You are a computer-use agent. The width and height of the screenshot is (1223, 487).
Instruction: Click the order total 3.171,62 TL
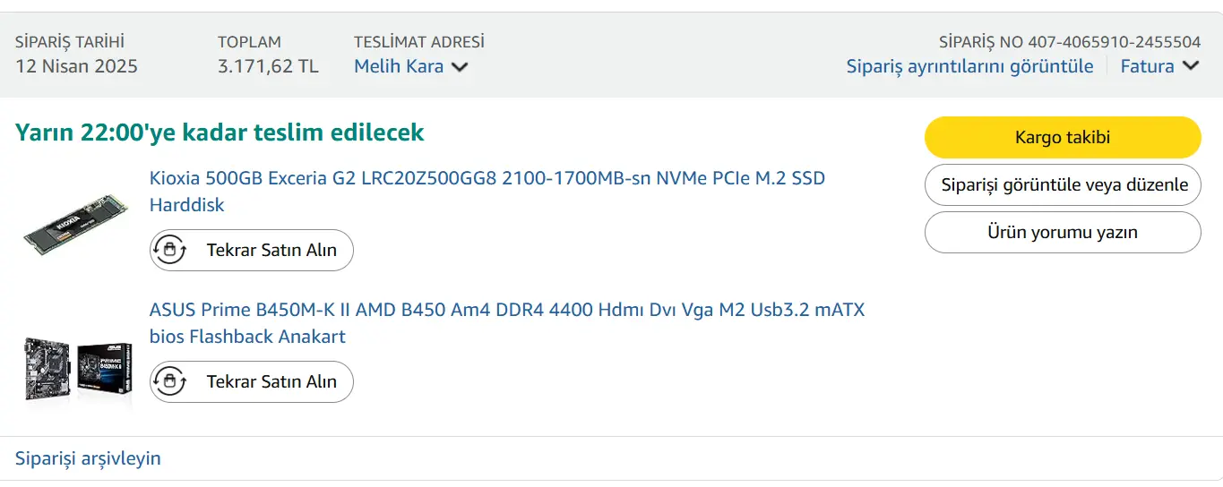tap(268, 66)
